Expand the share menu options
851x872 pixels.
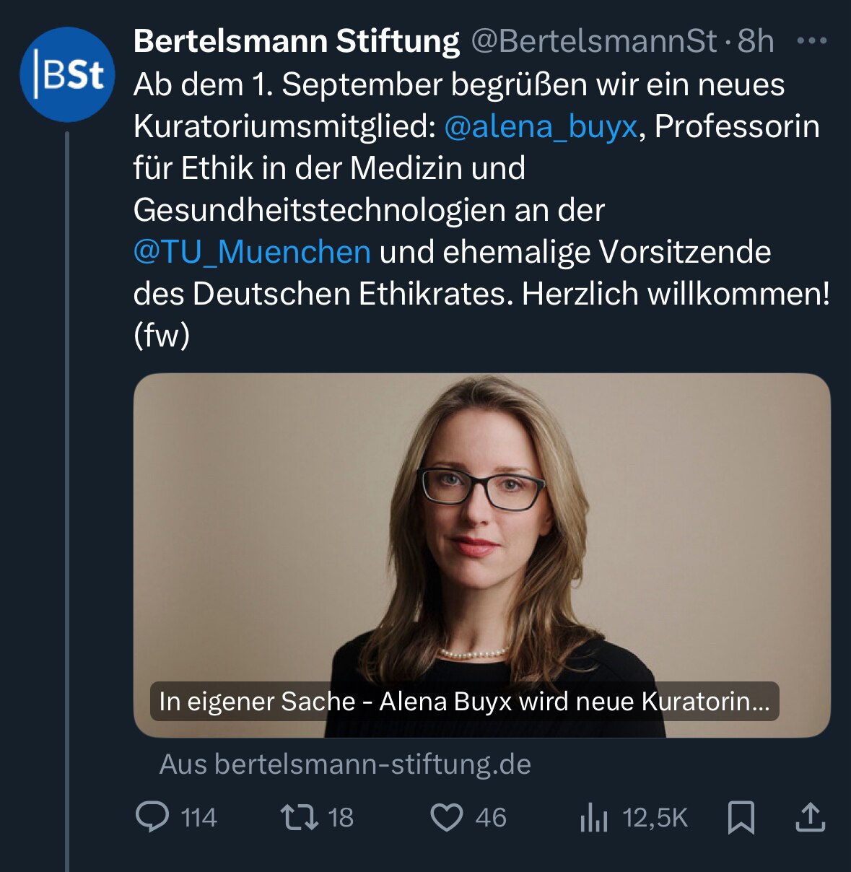811,818
